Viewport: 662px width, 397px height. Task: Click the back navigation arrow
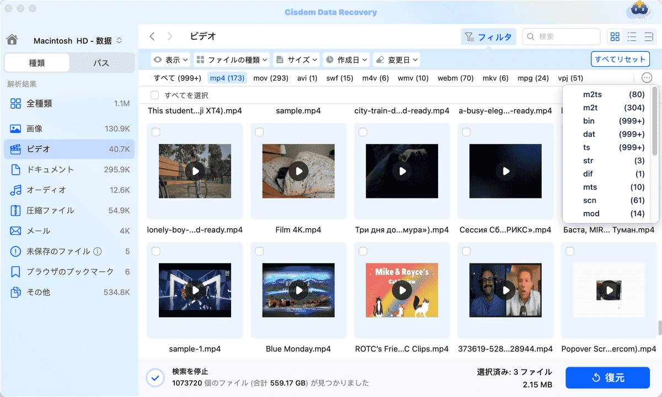(152, 37)
